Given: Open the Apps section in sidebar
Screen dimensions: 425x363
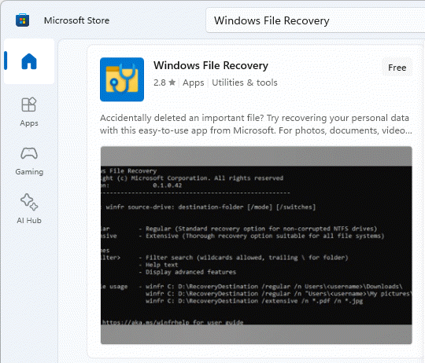Looking at the screenshot, I should pos(29,112).
